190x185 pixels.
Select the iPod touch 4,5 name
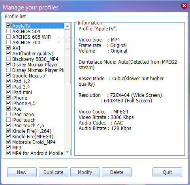click(28, 126)
